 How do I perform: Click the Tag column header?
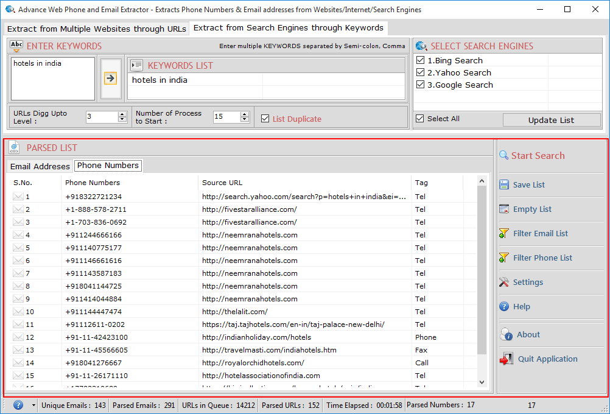click(x=437, y=183)
